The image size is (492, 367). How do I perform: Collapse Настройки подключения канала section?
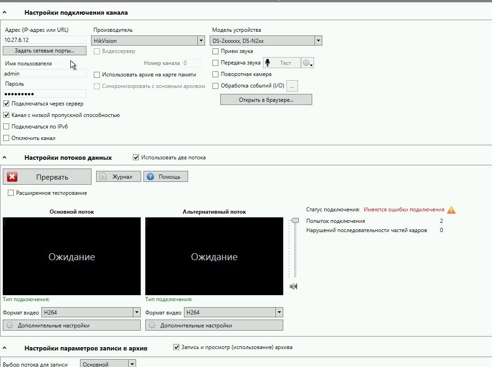tap(5, 12)
